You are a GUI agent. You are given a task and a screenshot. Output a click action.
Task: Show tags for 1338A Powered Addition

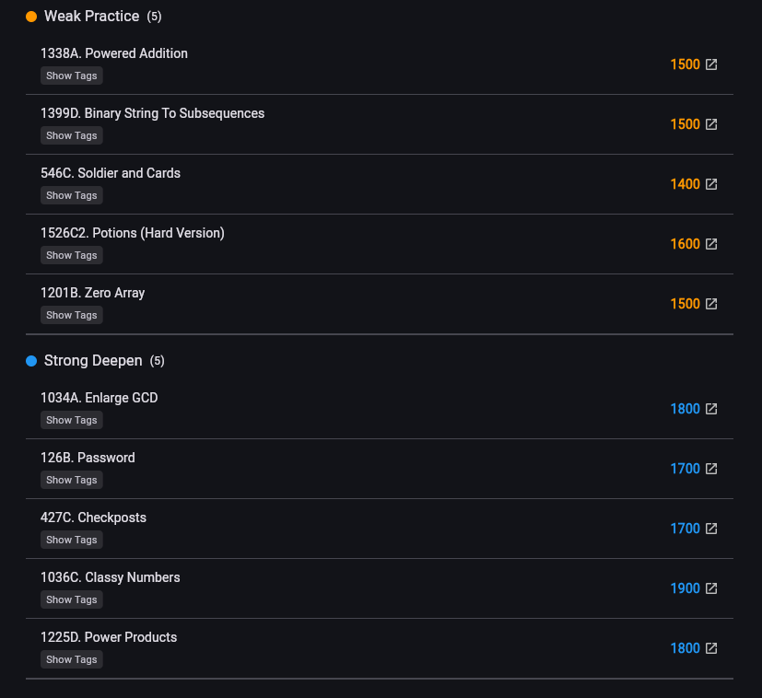point(71,76)
